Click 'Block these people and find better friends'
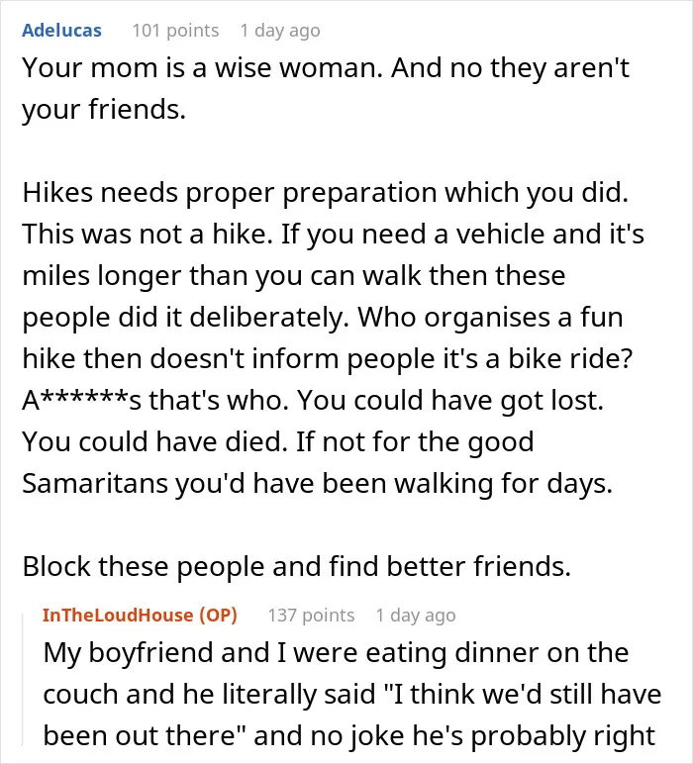The height and width of the screenshot is (764, 693). tap(296, 567)
